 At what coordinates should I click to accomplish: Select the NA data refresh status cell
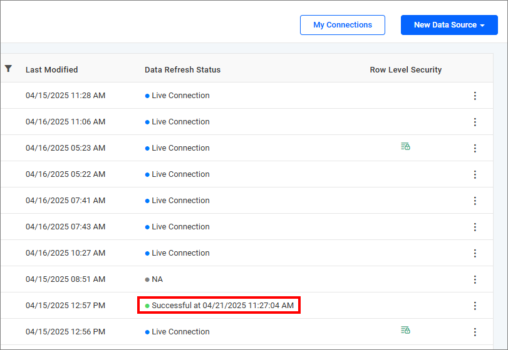(x=157, y=279)
